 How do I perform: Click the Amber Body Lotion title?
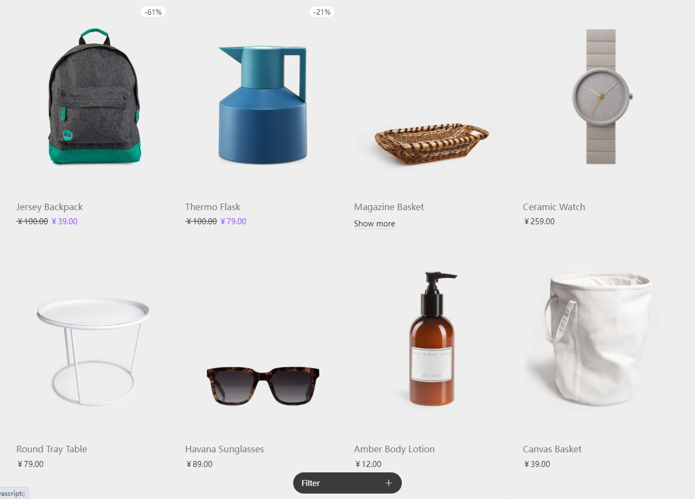(394, 449)
